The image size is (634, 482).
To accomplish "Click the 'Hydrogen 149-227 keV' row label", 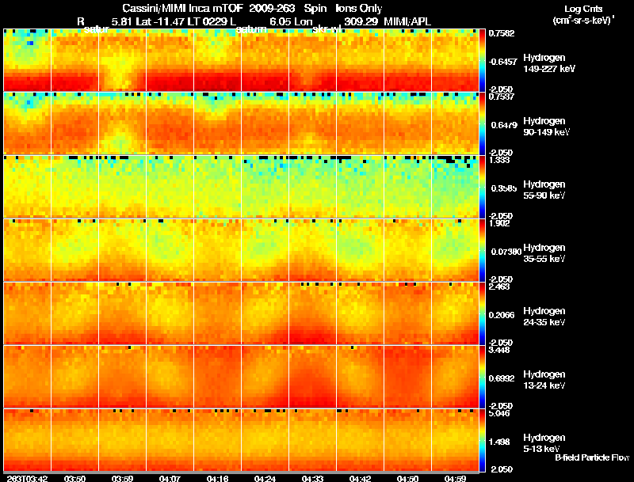I will point(549,63).
